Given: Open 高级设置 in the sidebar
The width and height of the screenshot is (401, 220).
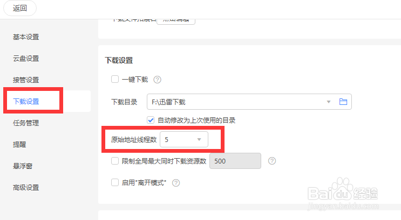Looking at the screenshot, I should point(26,188).
